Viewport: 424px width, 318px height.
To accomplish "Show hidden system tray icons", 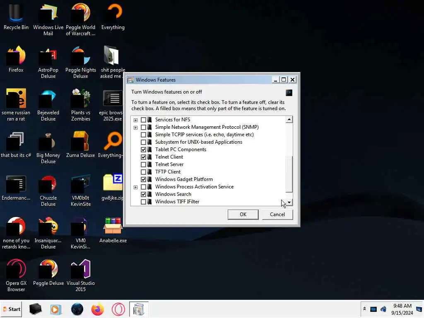I will pyautogui.click(x=364, y=309).
